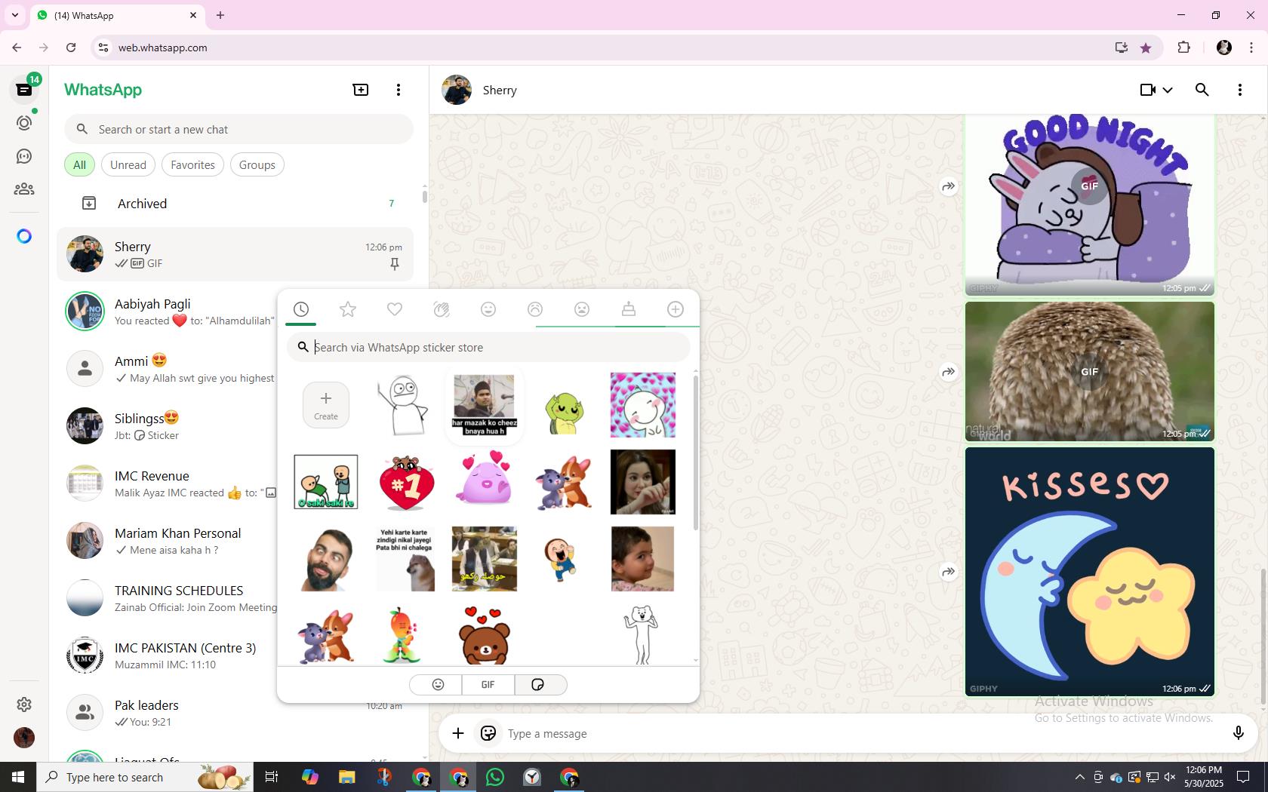
Task: Switch to sticker picker tab
Action: [x=539, y=684]
